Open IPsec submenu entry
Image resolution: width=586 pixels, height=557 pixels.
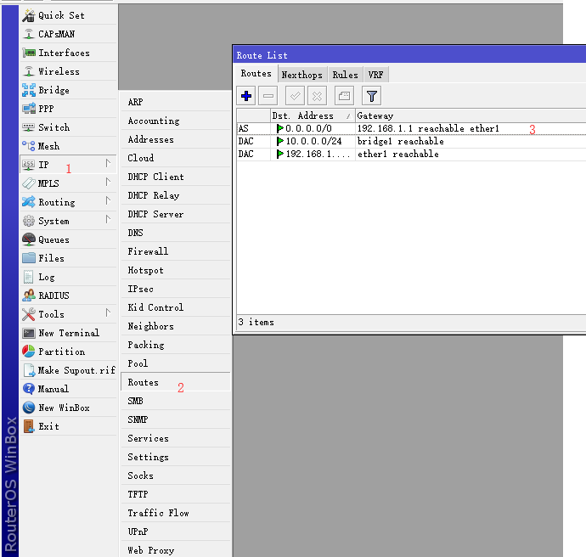[x=175, y=289]
